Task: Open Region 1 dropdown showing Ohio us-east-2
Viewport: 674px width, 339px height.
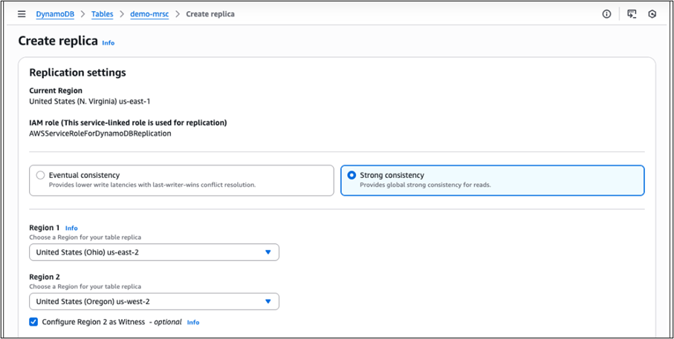Action: 154,252
